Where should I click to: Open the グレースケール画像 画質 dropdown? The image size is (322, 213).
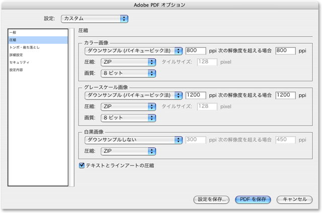(x=127, y=118)
